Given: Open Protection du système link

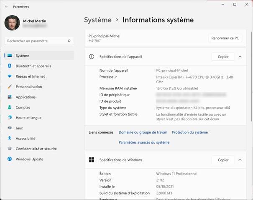Looking at the screenshot, I should coord(190,132).
